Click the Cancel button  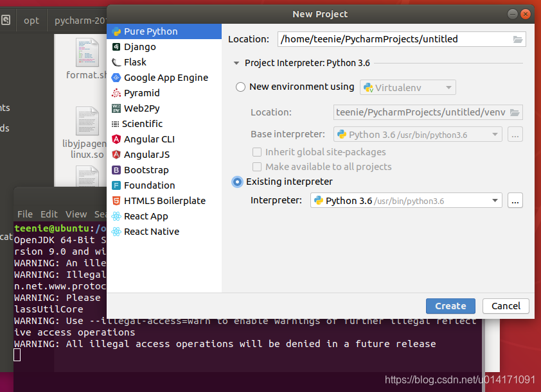506,306
